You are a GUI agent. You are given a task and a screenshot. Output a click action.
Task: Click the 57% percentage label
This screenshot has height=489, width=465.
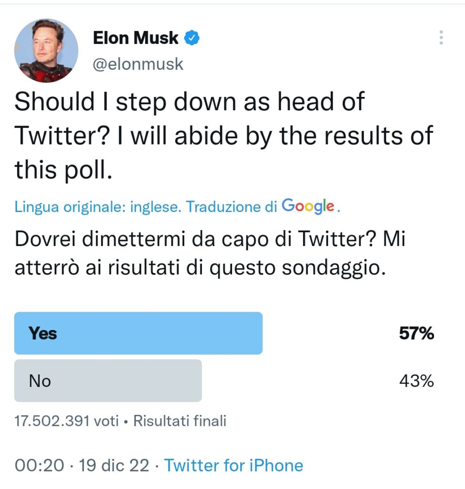(417, 333)
